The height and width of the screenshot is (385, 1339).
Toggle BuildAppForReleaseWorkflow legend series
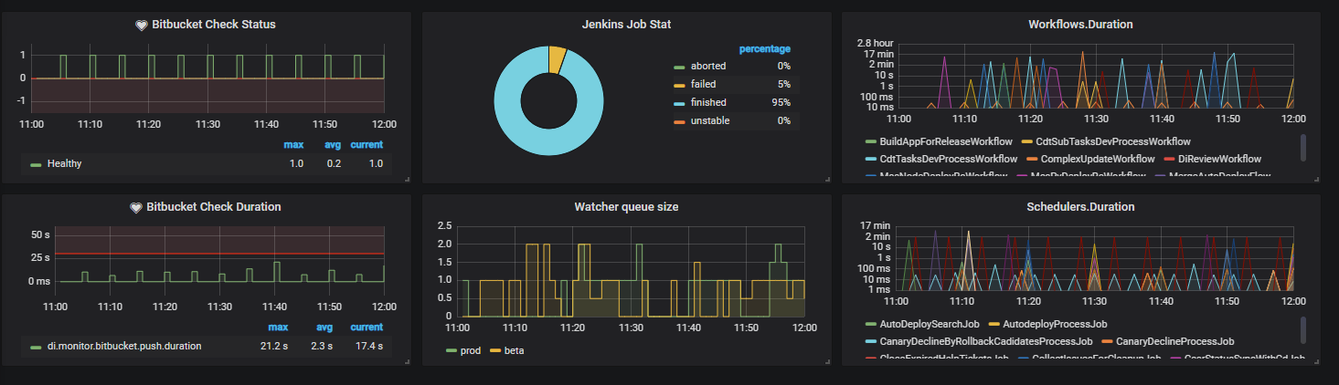click(x=946, y=142)
